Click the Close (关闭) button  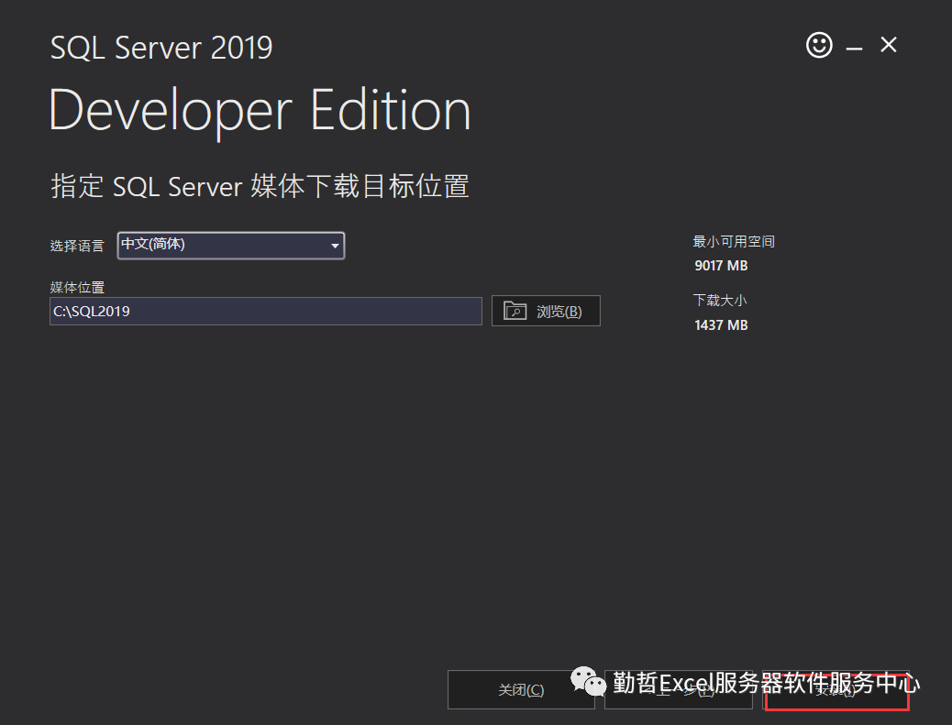point(521,690)
